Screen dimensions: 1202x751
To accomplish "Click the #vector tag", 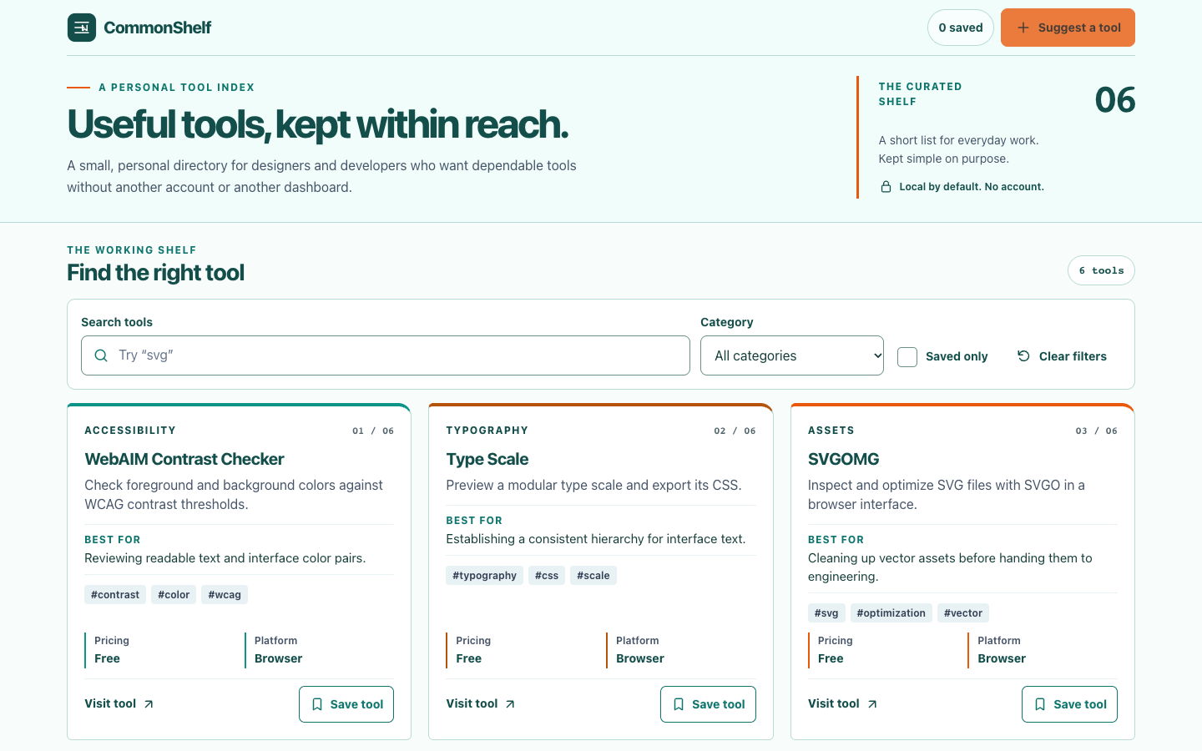I will click(x=963, y=612).
